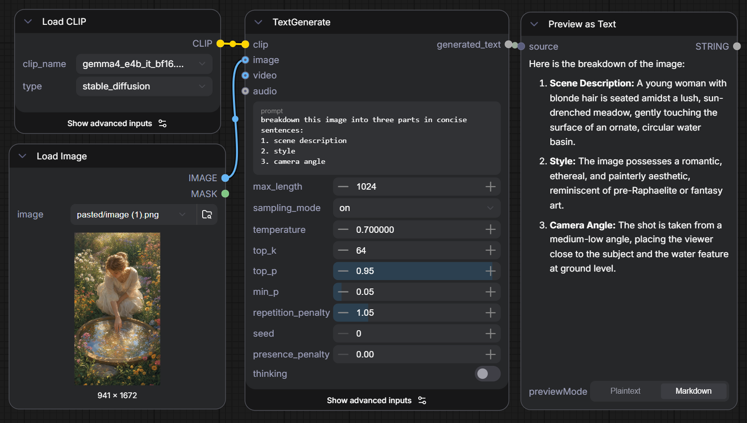Click the source input connector
Image resolution: width=747 pixels, height=423 pixels.
(521, 47)
